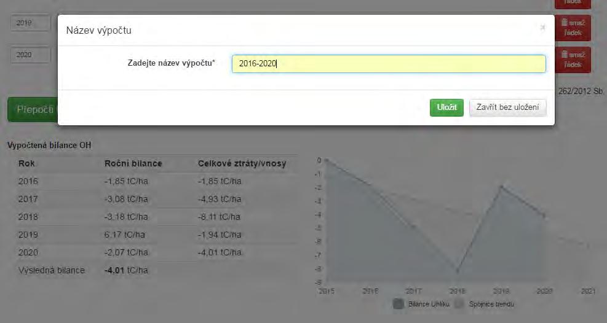This screenshot has height=323, width=607.
Task: Click the Zadejte název výpočtu label
Action: click(172, 63)
